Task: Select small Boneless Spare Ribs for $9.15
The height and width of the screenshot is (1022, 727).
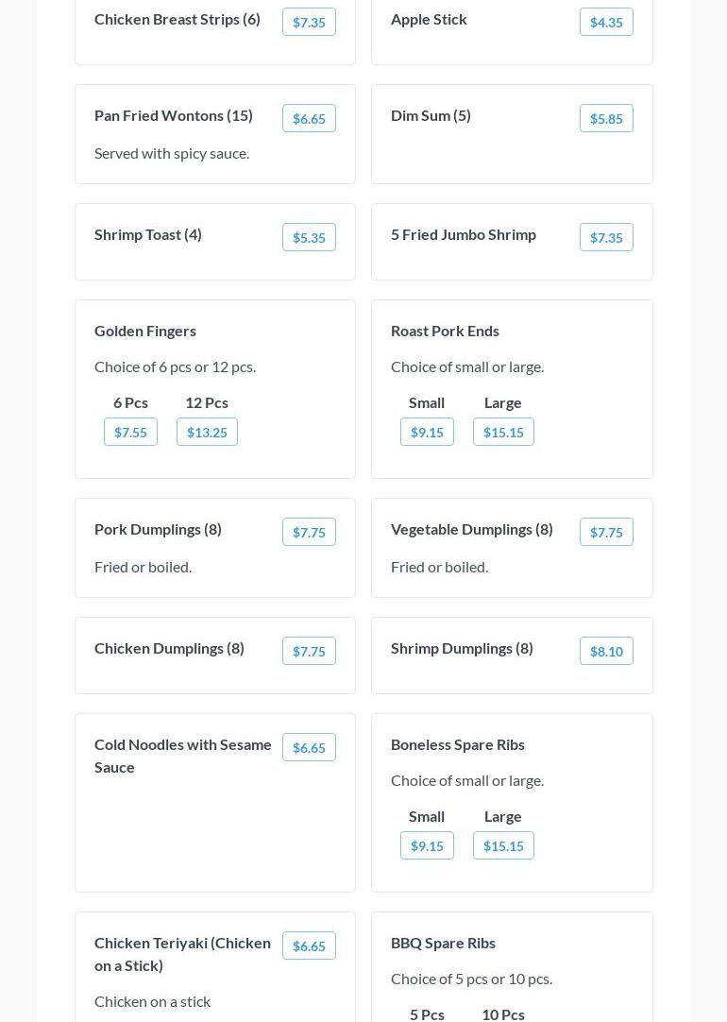Action: click(427, 845)
